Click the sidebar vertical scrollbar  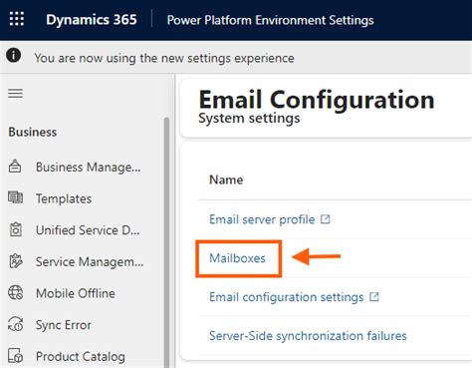point(166,242)
